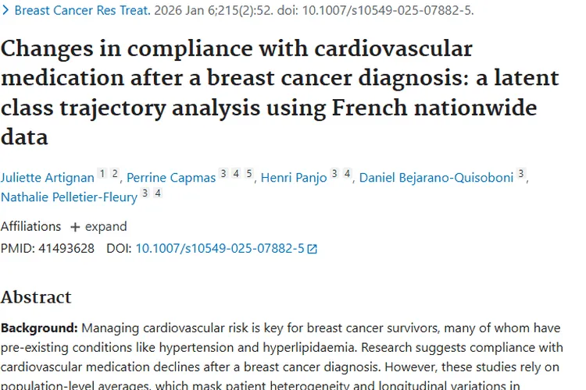Click affiliation superscript 3 after Perrine Capmas

(x=223, y=174)
